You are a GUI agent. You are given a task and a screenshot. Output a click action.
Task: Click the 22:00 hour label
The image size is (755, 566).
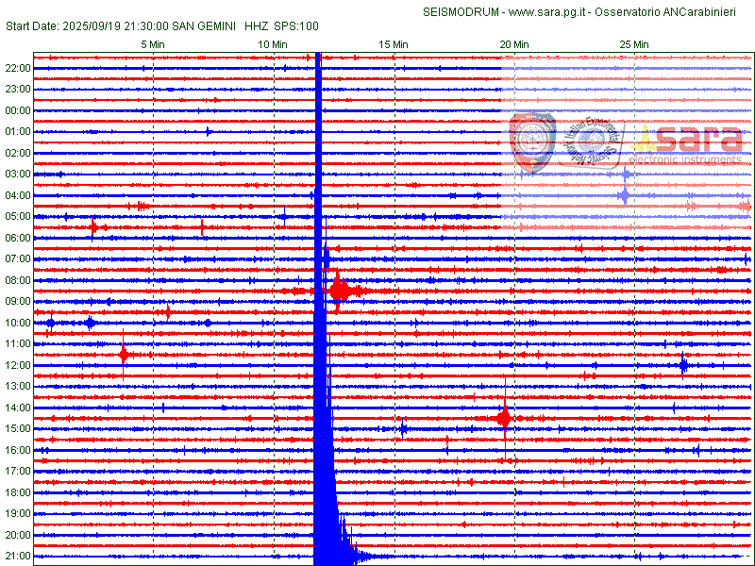[18, 68]
